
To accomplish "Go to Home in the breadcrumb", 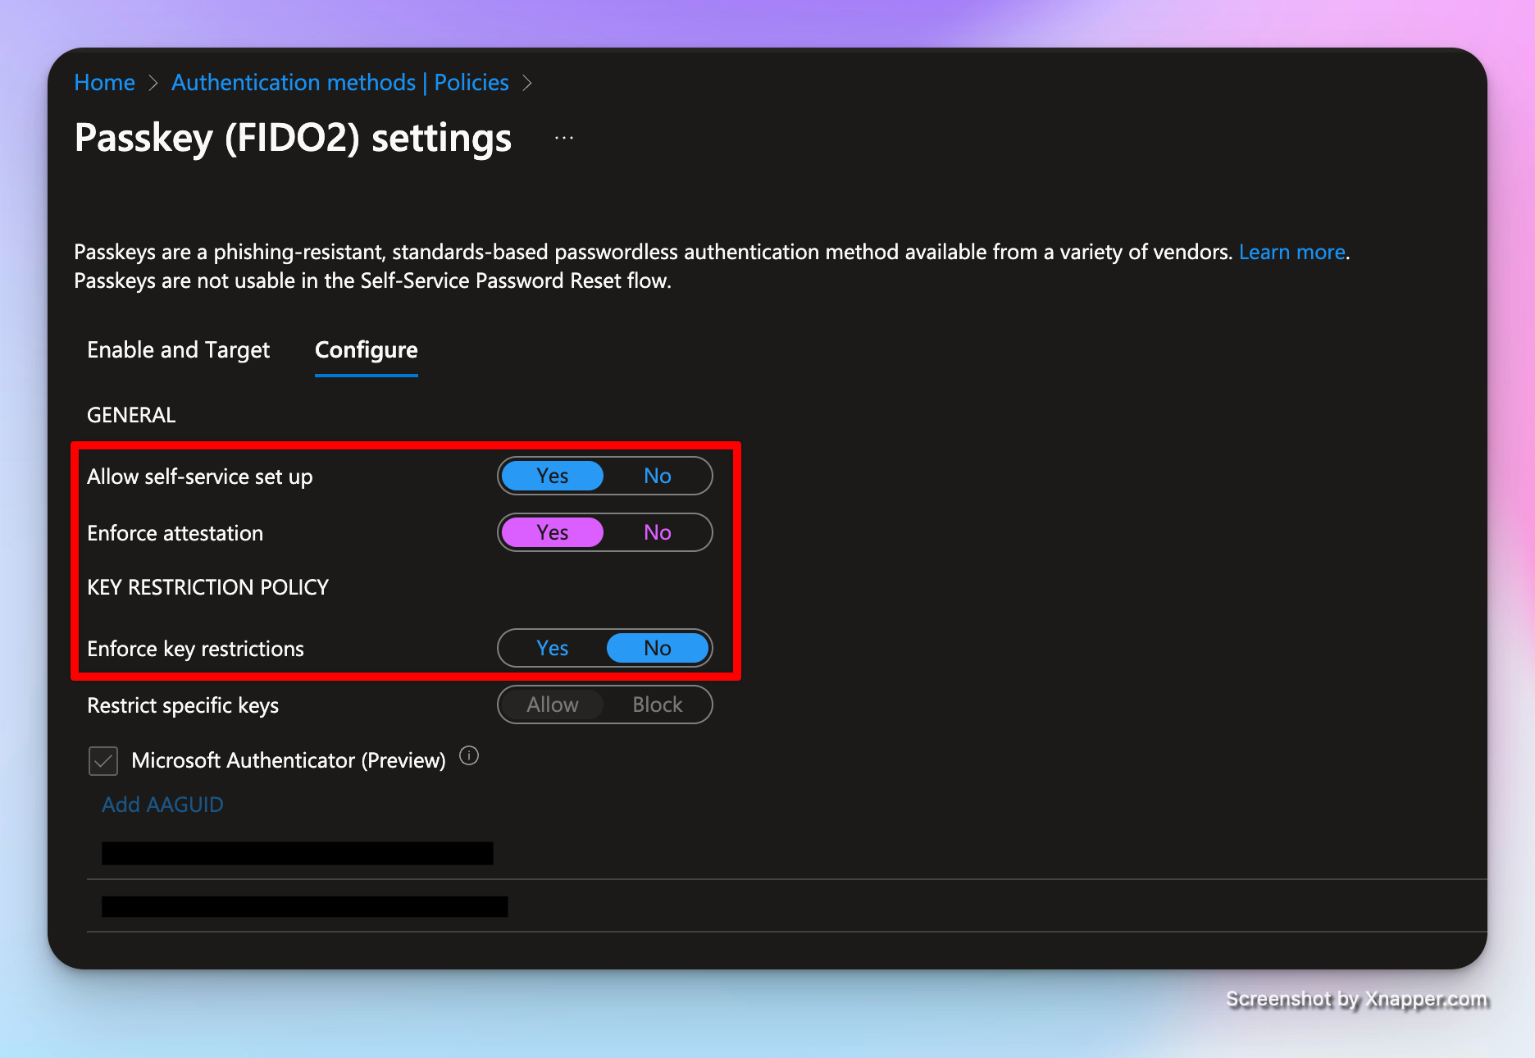I will click(104, 83).
